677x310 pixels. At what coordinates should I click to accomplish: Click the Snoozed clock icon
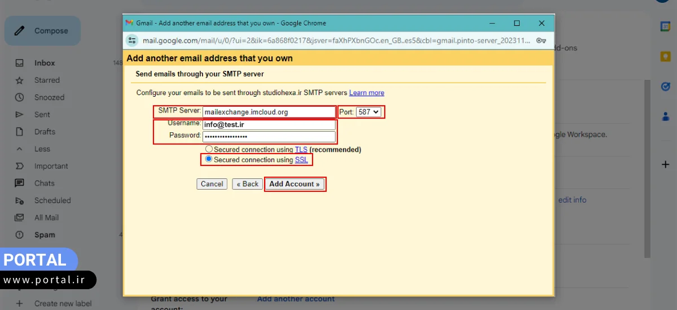[20, 97]
